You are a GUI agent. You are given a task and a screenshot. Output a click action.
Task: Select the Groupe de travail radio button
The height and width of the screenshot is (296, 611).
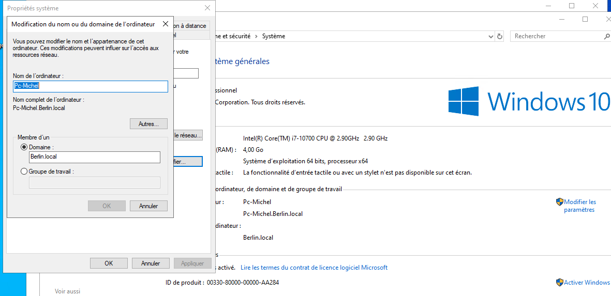point(24,172)
